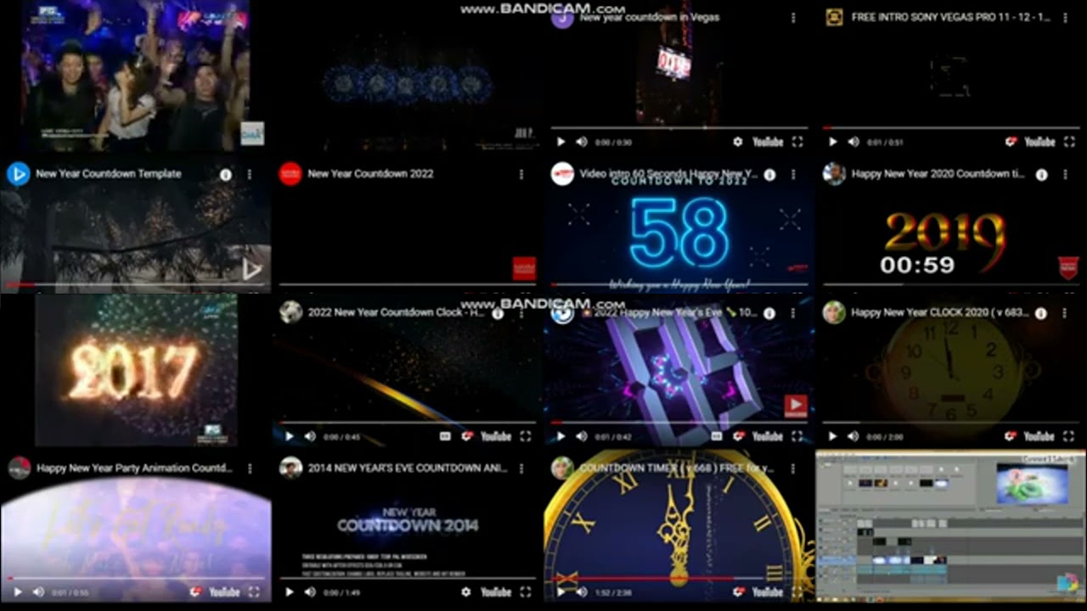Play the Happy New Year Party Animation video

tap(17, 591)
